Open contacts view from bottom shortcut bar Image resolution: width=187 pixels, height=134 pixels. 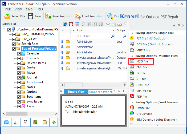point(16,122)
